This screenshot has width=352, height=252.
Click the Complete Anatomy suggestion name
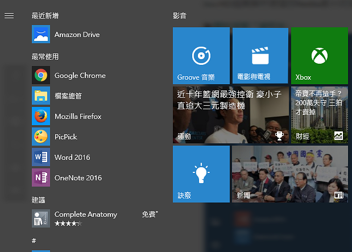[86, 214]
